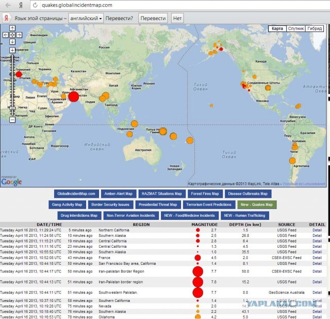
Task: Reload the page with refresh icon
Action: click(x=35, y=5)
